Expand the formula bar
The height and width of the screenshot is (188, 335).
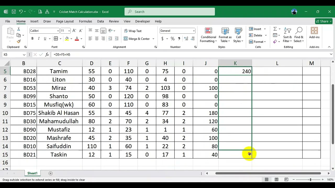tap(331, 54)
